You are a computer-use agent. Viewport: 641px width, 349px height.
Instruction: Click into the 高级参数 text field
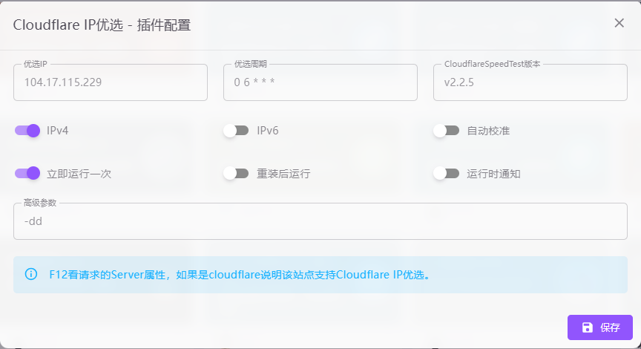(320, 221)
